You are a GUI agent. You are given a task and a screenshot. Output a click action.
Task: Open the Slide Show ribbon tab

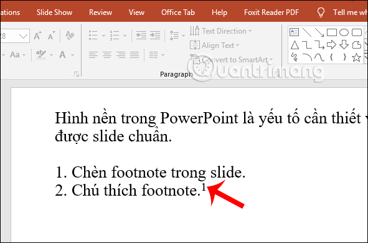coord(54,12)
